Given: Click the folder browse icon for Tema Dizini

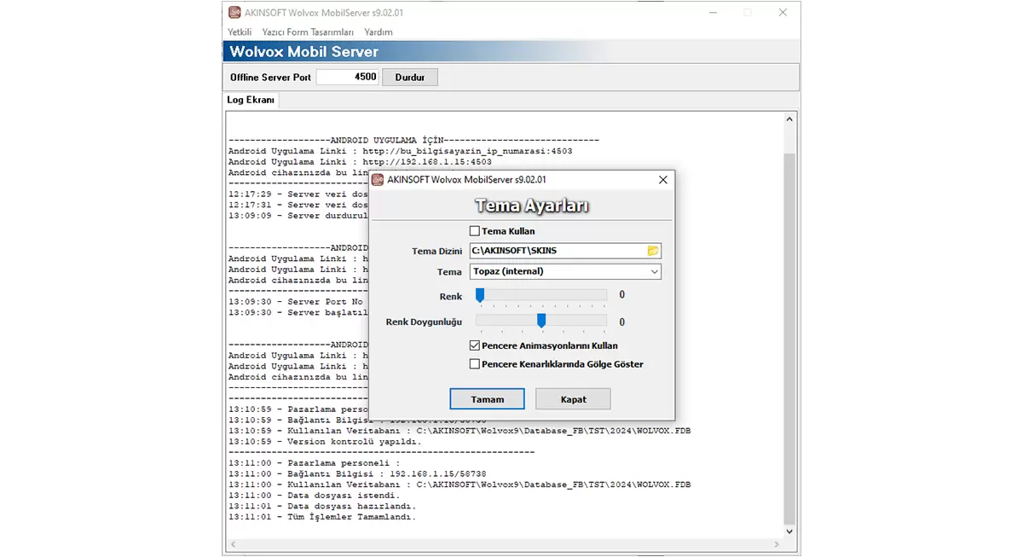Looking at the screenshot, I should pos(653,251).
